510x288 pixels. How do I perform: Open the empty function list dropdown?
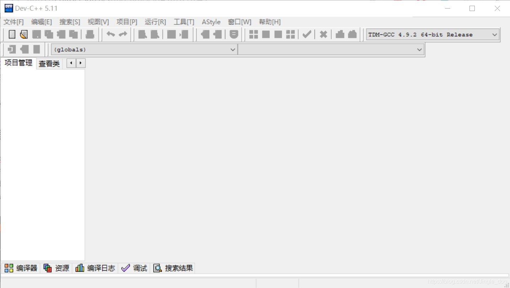point(331,49)
